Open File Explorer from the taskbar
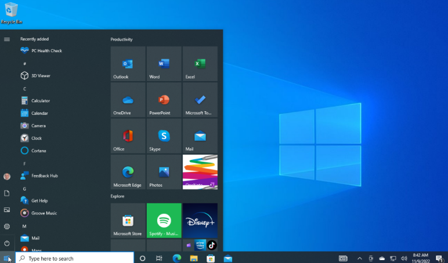This screenshot has width=448, height=263. [x=194, y=258]
